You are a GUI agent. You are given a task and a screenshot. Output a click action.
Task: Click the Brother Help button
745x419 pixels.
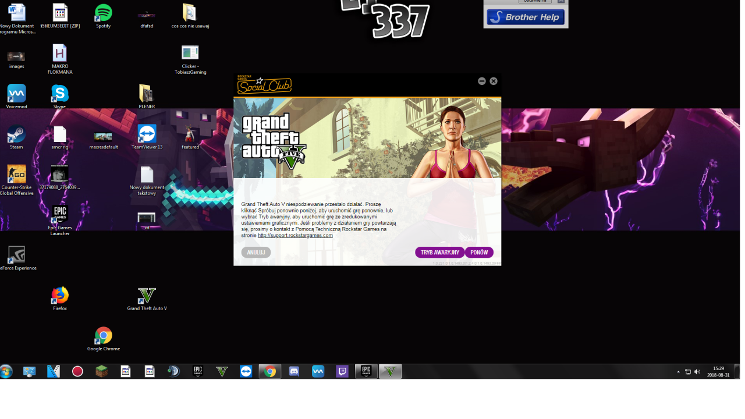pyautogui.click(x=526, y=17)
